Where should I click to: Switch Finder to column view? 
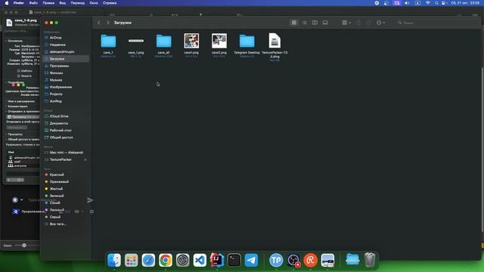pos(315,23)
